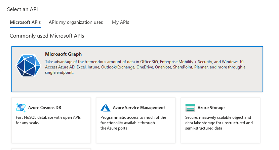The width and height of the screenshot is (279, 150).
Task: Click the 'Select an API' panel heading
Action: tap(23, 9)
